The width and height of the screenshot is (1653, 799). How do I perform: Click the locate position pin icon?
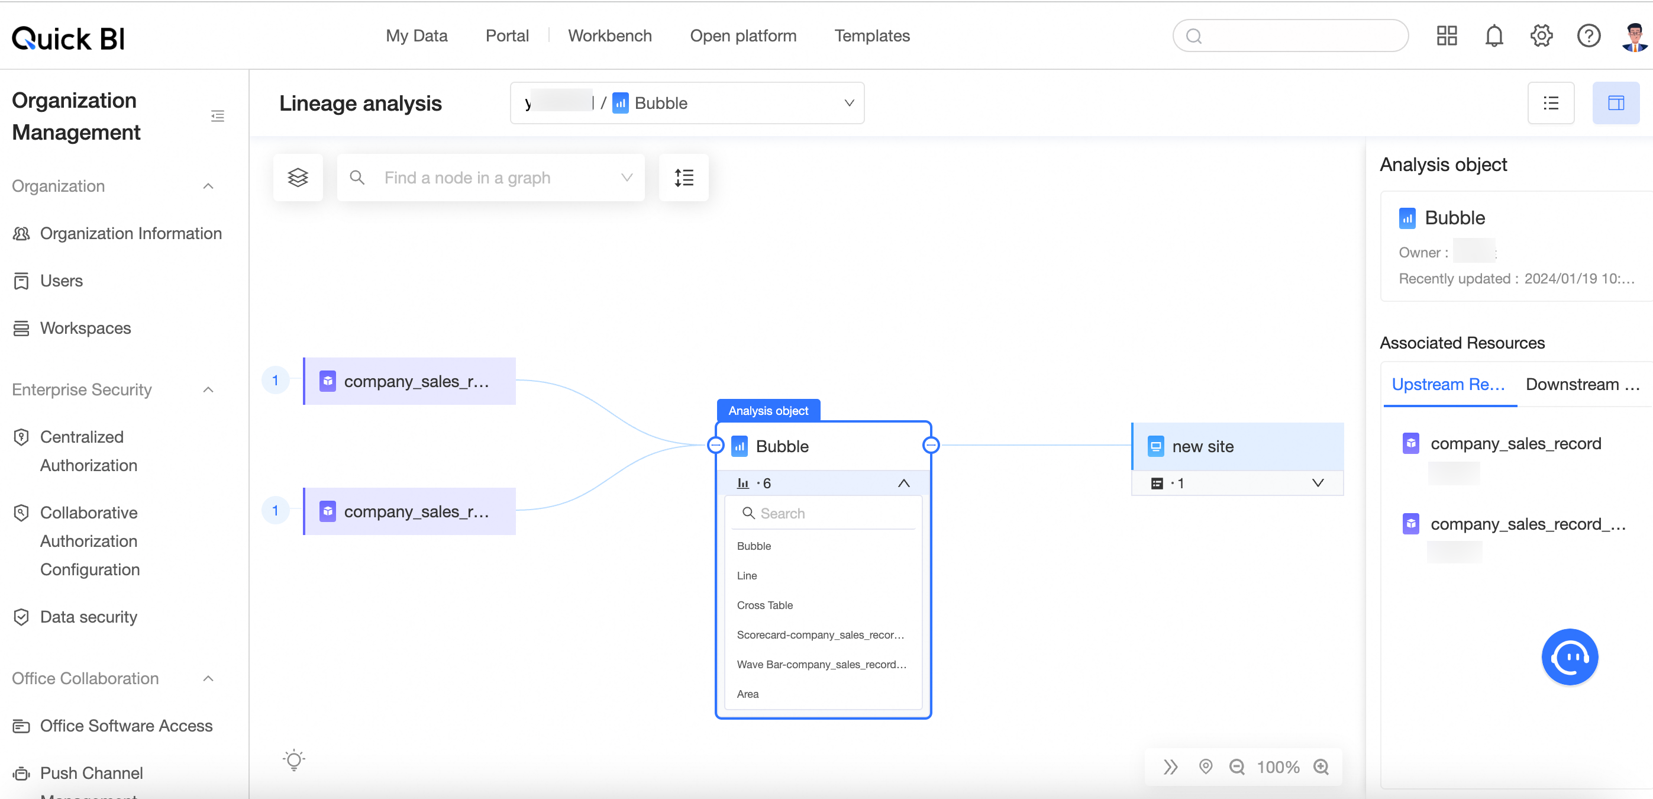pos(1205,766)
